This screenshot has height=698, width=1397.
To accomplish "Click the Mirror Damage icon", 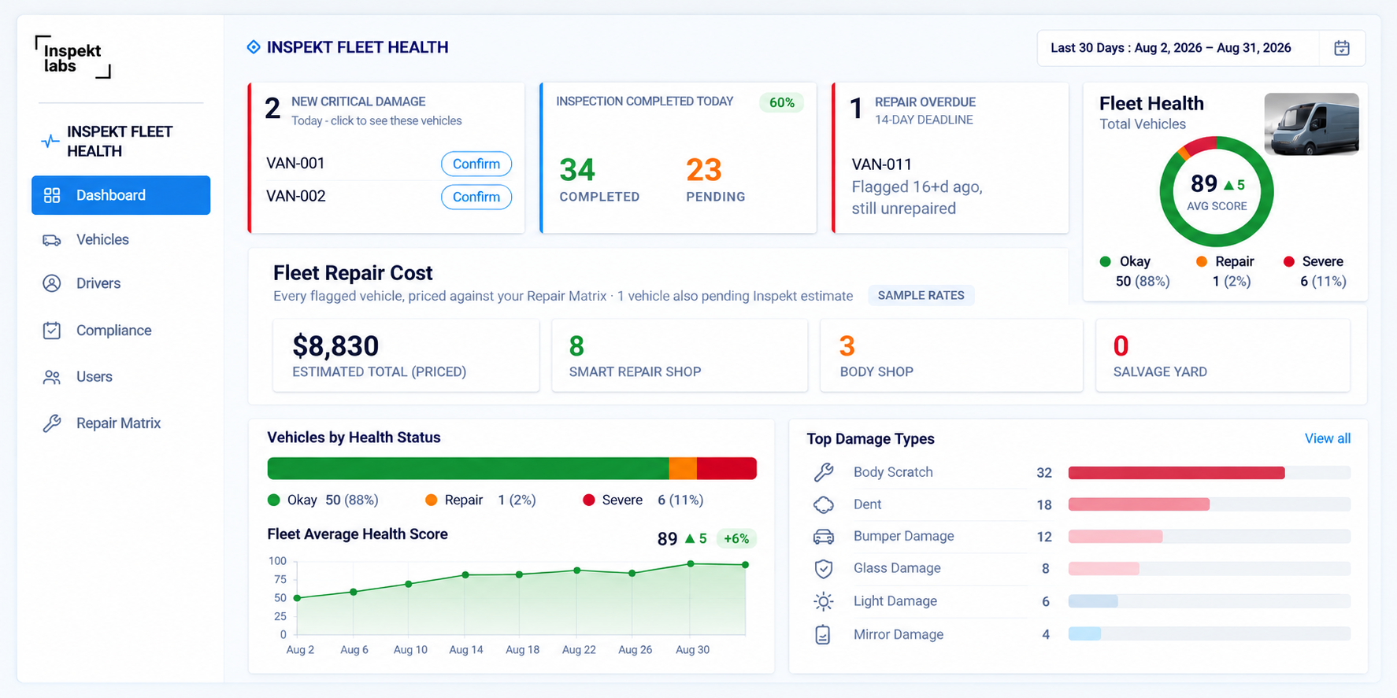I will point(823,634).
